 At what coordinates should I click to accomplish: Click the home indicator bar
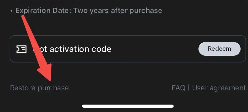[x=128, y=106]
